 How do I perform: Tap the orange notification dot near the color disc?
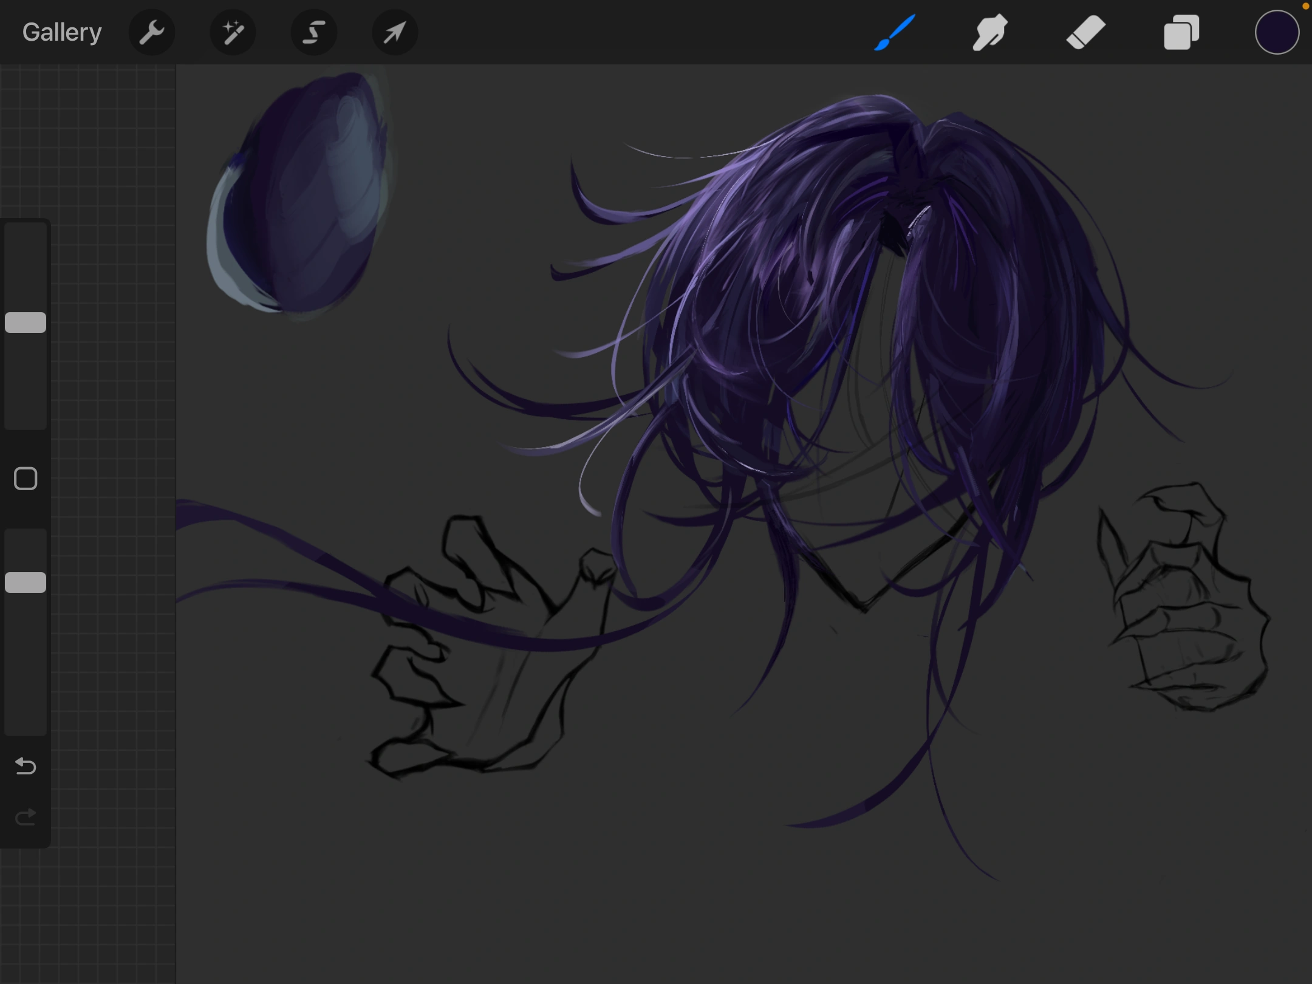click(x=1306, y=5)
